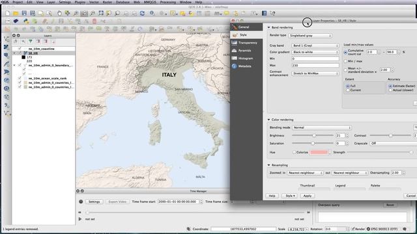Open the Contrast enhancement dropdown

[x=315, y=73]
